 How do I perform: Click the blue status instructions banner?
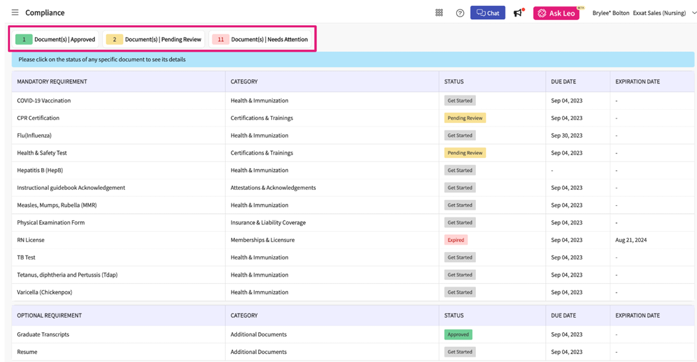tap(353, 60)
